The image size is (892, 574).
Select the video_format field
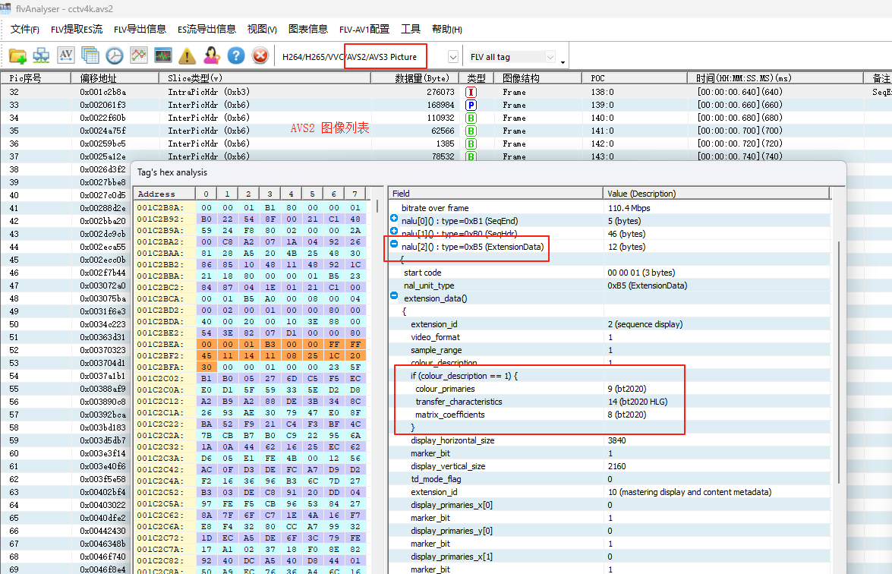pos(610,337)
